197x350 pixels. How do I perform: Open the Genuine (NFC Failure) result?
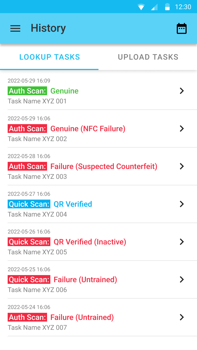[x=88, y=129]
